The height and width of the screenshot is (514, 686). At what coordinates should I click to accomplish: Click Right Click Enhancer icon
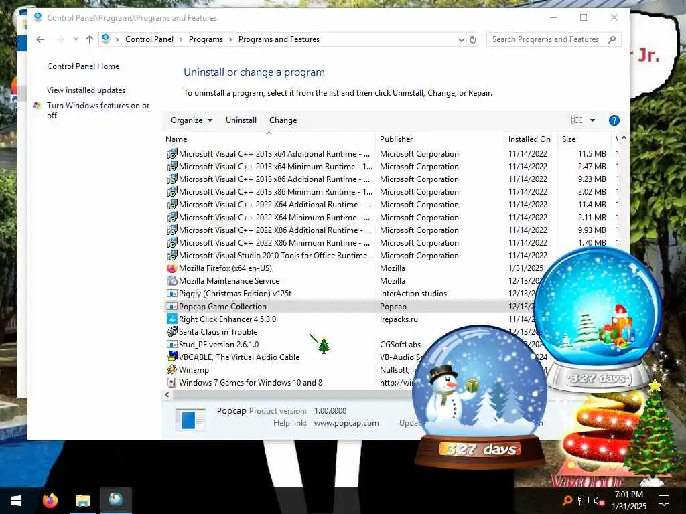point(172,319)
